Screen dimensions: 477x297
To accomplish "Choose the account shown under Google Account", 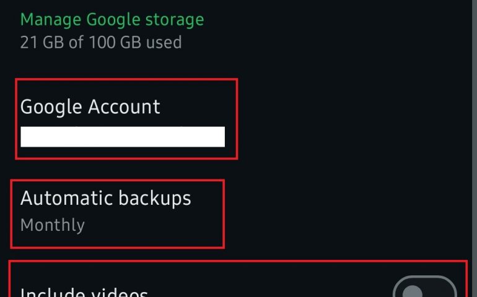I will (x=123, y=137).
